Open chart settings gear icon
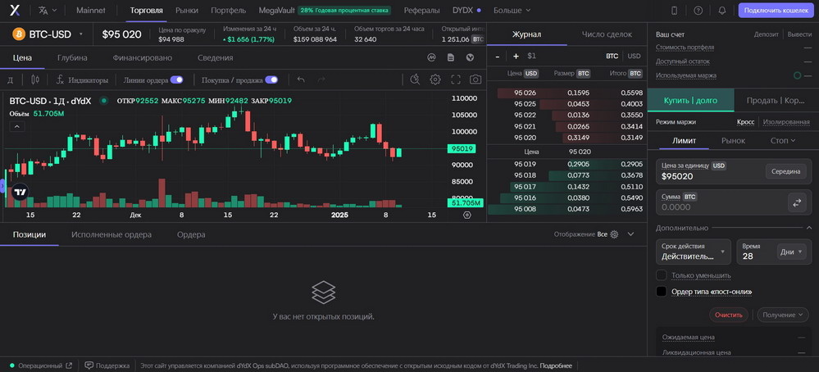 pyautogui.click(x=435, y=79)
